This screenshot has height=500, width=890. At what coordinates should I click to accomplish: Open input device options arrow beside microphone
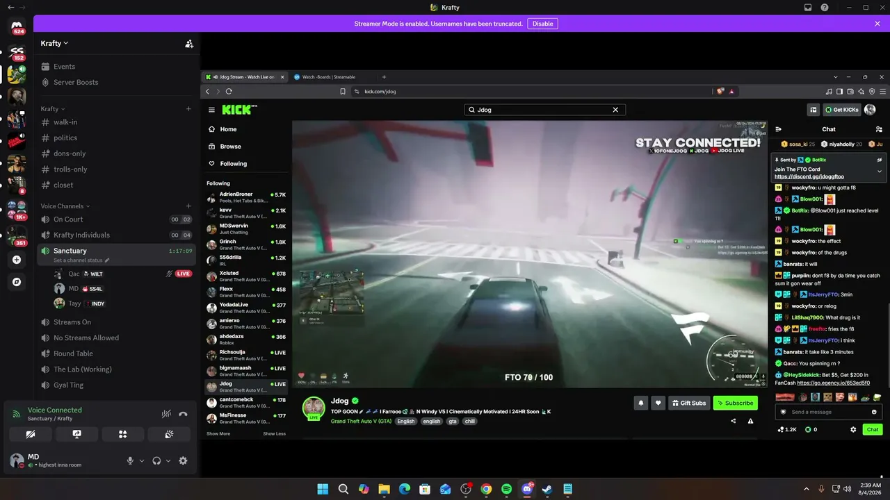(142, 460)
